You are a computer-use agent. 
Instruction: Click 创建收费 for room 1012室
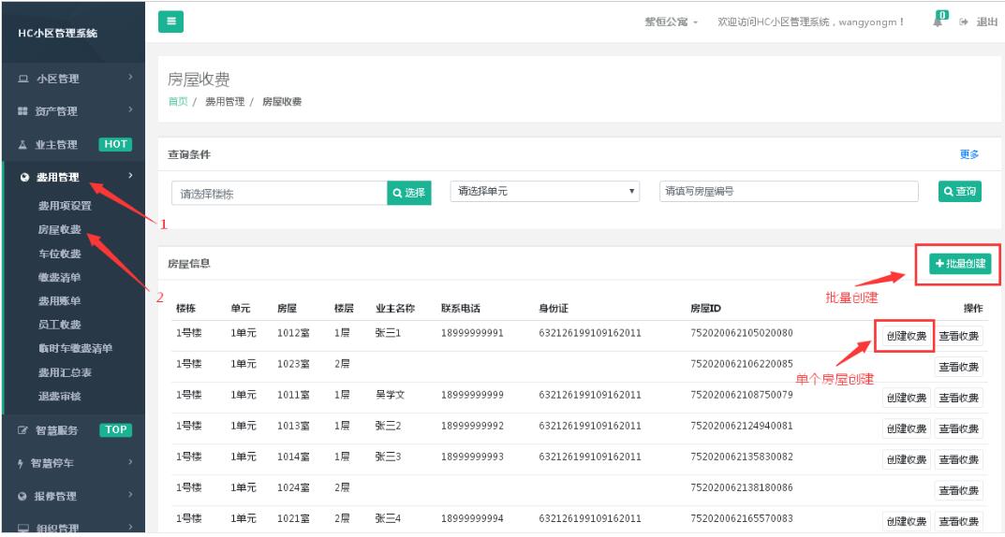[906, 337]
